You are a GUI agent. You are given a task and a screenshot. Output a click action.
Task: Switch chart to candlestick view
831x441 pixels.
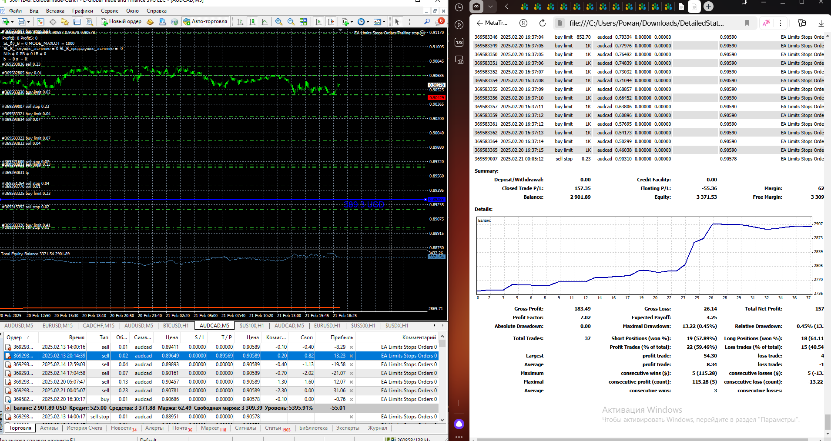(252, 22)
